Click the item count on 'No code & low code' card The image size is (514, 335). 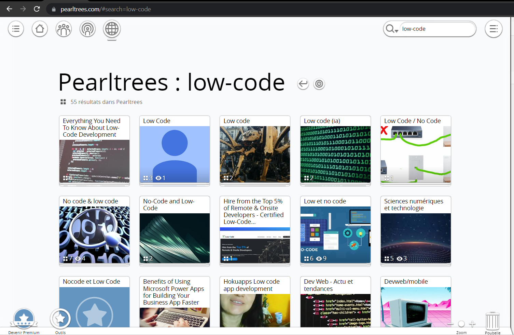[68, 258]
